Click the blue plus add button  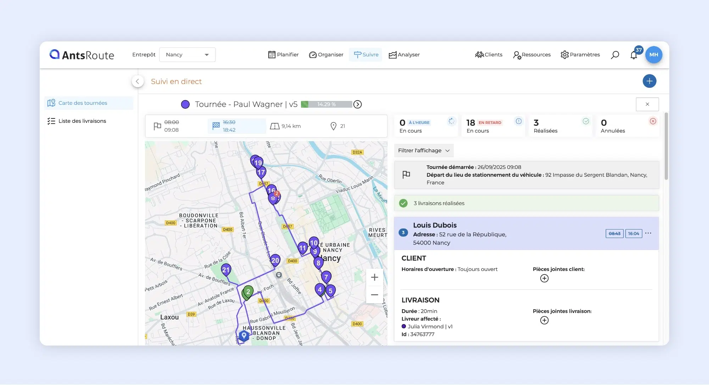pyautogui.click(x=649, y=81)
